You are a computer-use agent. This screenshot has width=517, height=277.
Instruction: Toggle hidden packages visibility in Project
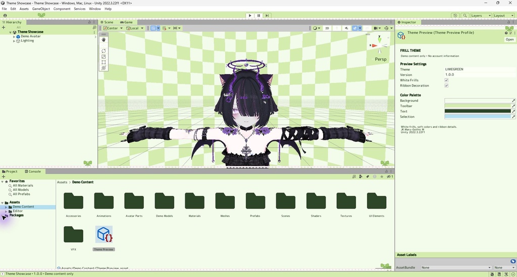pos(390,177)
